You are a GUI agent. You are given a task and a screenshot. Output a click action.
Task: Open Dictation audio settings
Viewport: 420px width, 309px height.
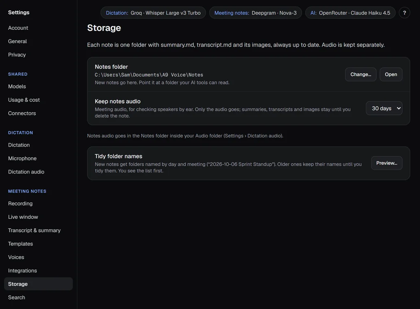26,172
